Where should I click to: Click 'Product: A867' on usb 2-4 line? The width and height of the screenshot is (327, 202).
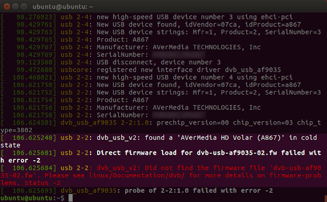(123, 40)
